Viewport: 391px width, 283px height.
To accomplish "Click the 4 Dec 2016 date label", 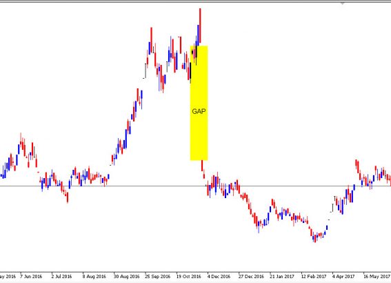I will coord(219,277).
